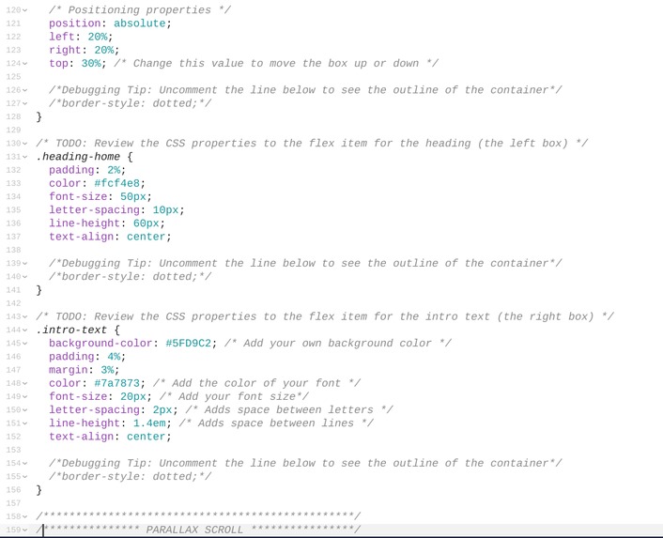Click the border-style comment on line 140
This screenshot has height=538, width=663.
click(130, 277)
